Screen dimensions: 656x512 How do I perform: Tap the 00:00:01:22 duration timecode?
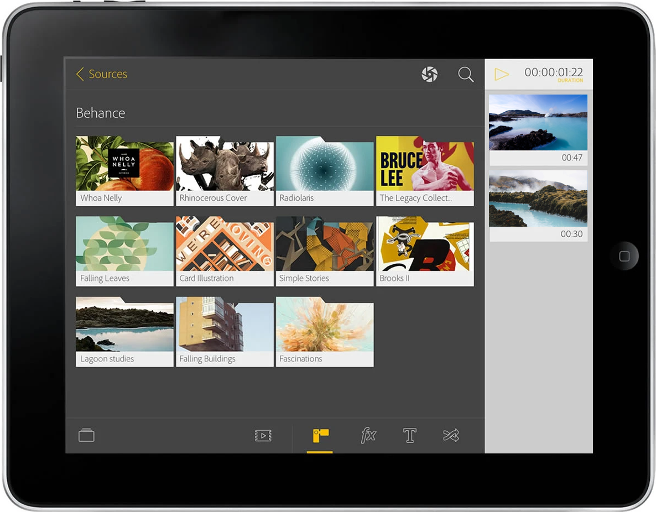554,73
